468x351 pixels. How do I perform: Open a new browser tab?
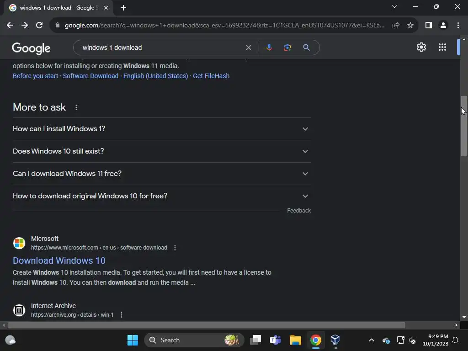123,8
